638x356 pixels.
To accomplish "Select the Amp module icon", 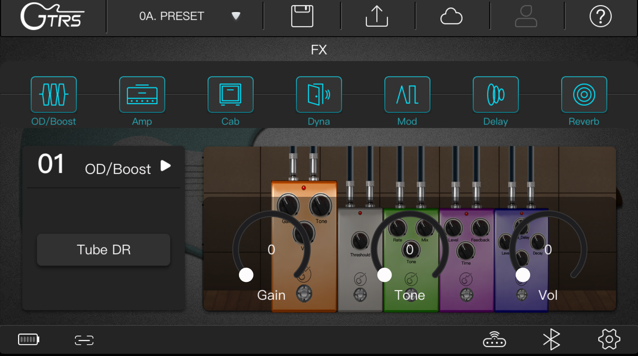I will [142, 94].
